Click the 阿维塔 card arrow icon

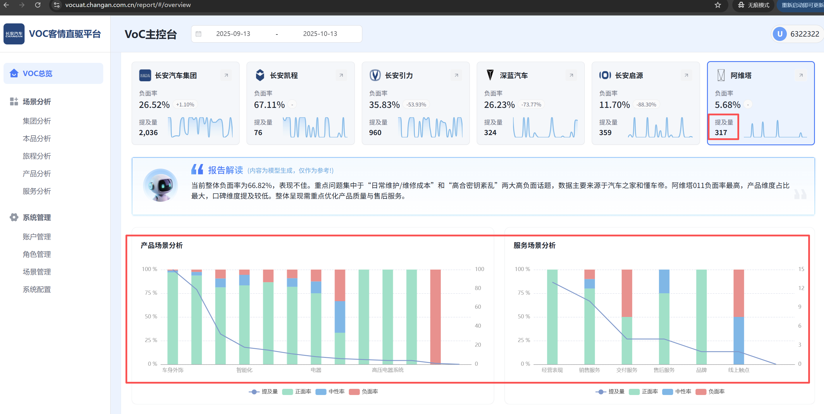(801, 75)
